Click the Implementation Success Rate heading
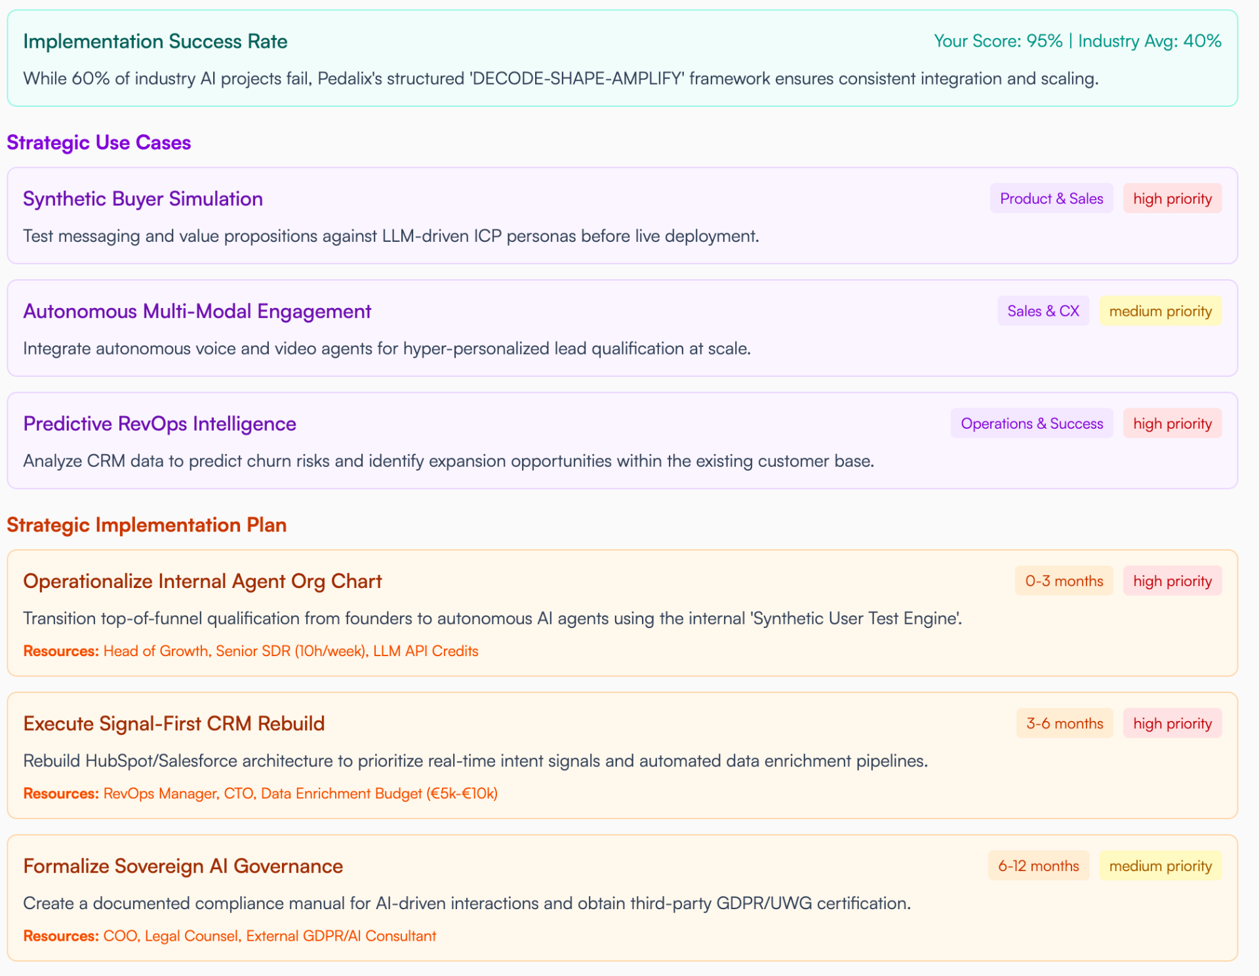1259x976 pixels. pyautogui.click(x=155, y=41)
